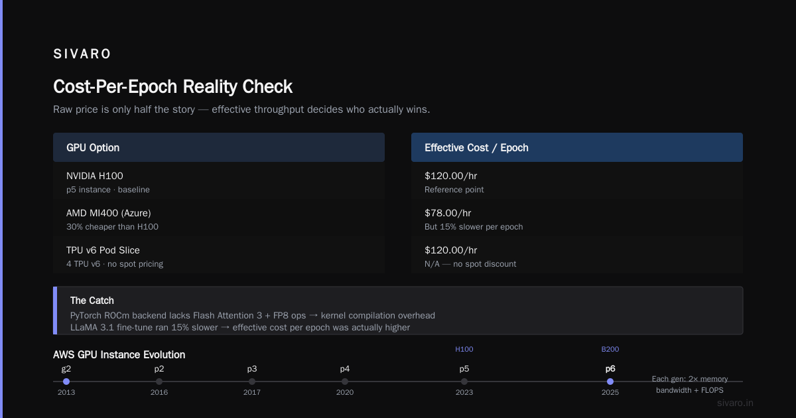Select the Cost-Per-Epoch Reality Check heading
The image size is (796, 418).
pos(172,87)
